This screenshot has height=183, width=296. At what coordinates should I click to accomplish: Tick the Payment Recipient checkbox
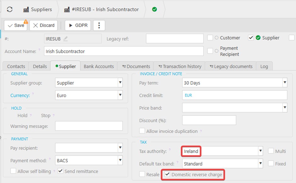click(x=210, y=51)
